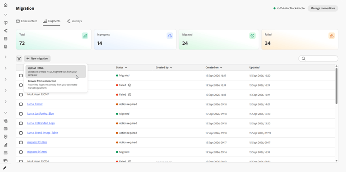Select checkbox for Luma_Footer
Viewport: 346px width, 172px height.
(21, 104)
